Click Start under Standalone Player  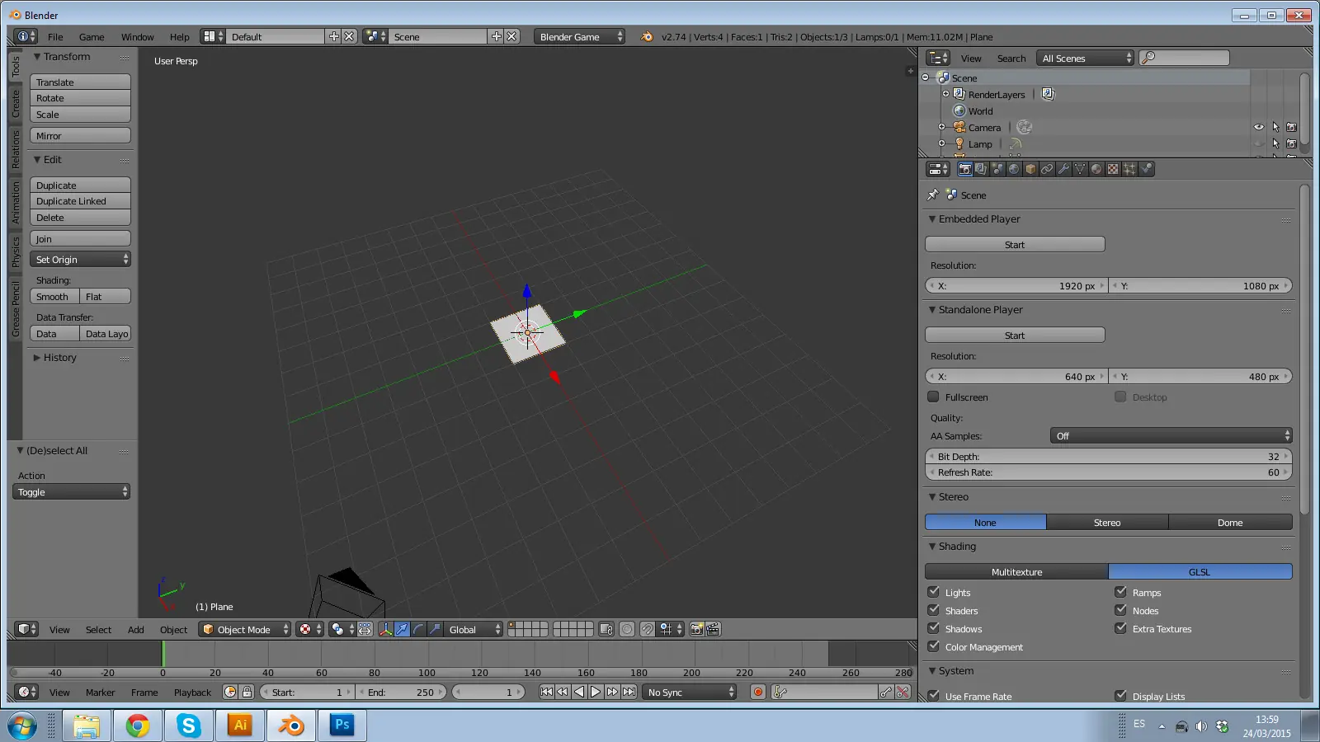1015,335
